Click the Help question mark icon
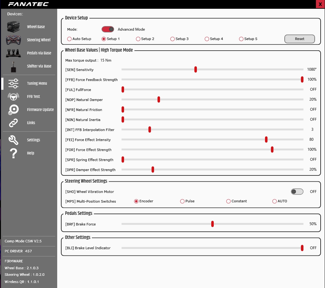Image resolution: width=325 pixels, height=288 pixels. (x=13, y=153)
